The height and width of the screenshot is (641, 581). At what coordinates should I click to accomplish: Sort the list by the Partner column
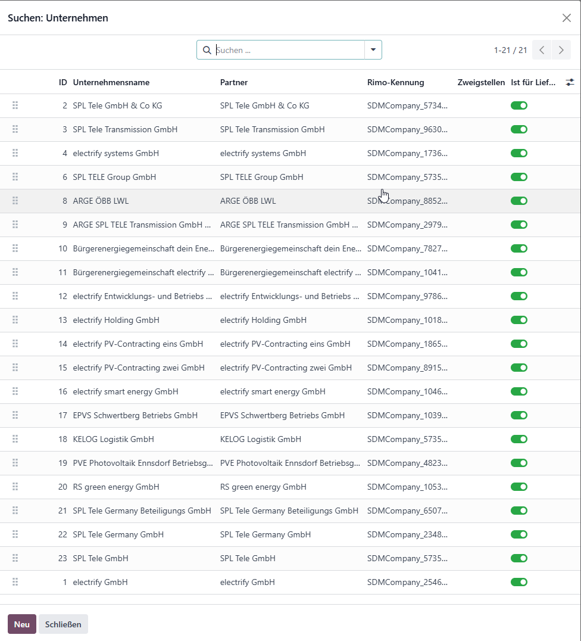point(234,82)
